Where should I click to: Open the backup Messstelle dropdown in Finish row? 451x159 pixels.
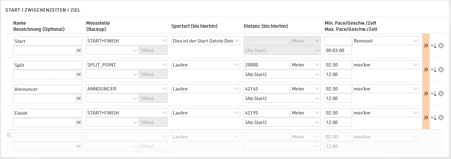point(112,122)
